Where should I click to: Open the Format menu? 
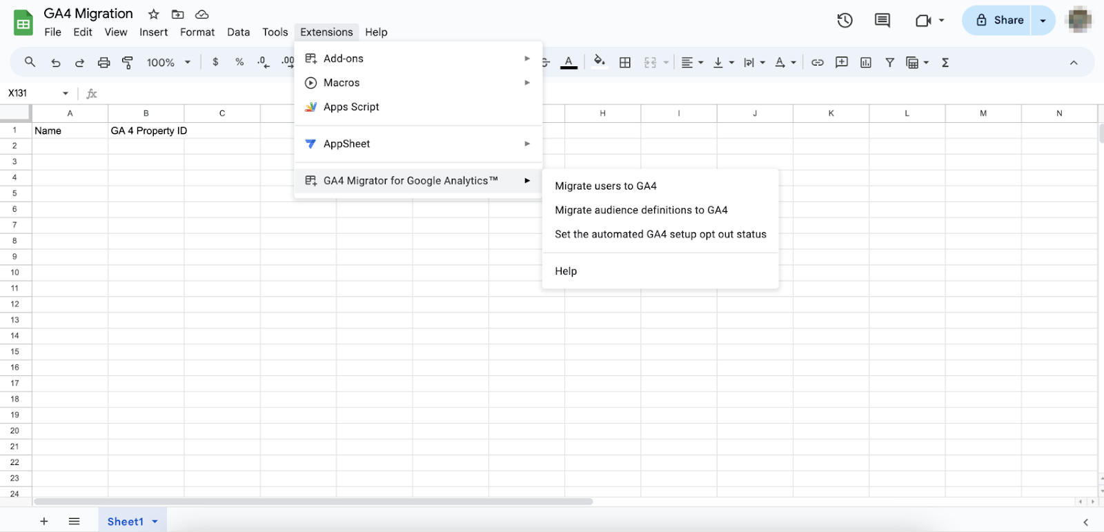click(197, 32)
